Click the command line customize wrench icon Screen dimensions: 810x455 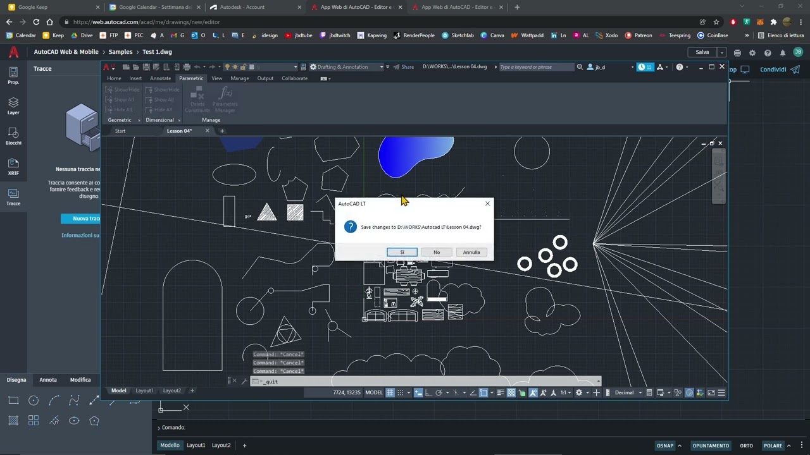244,381
